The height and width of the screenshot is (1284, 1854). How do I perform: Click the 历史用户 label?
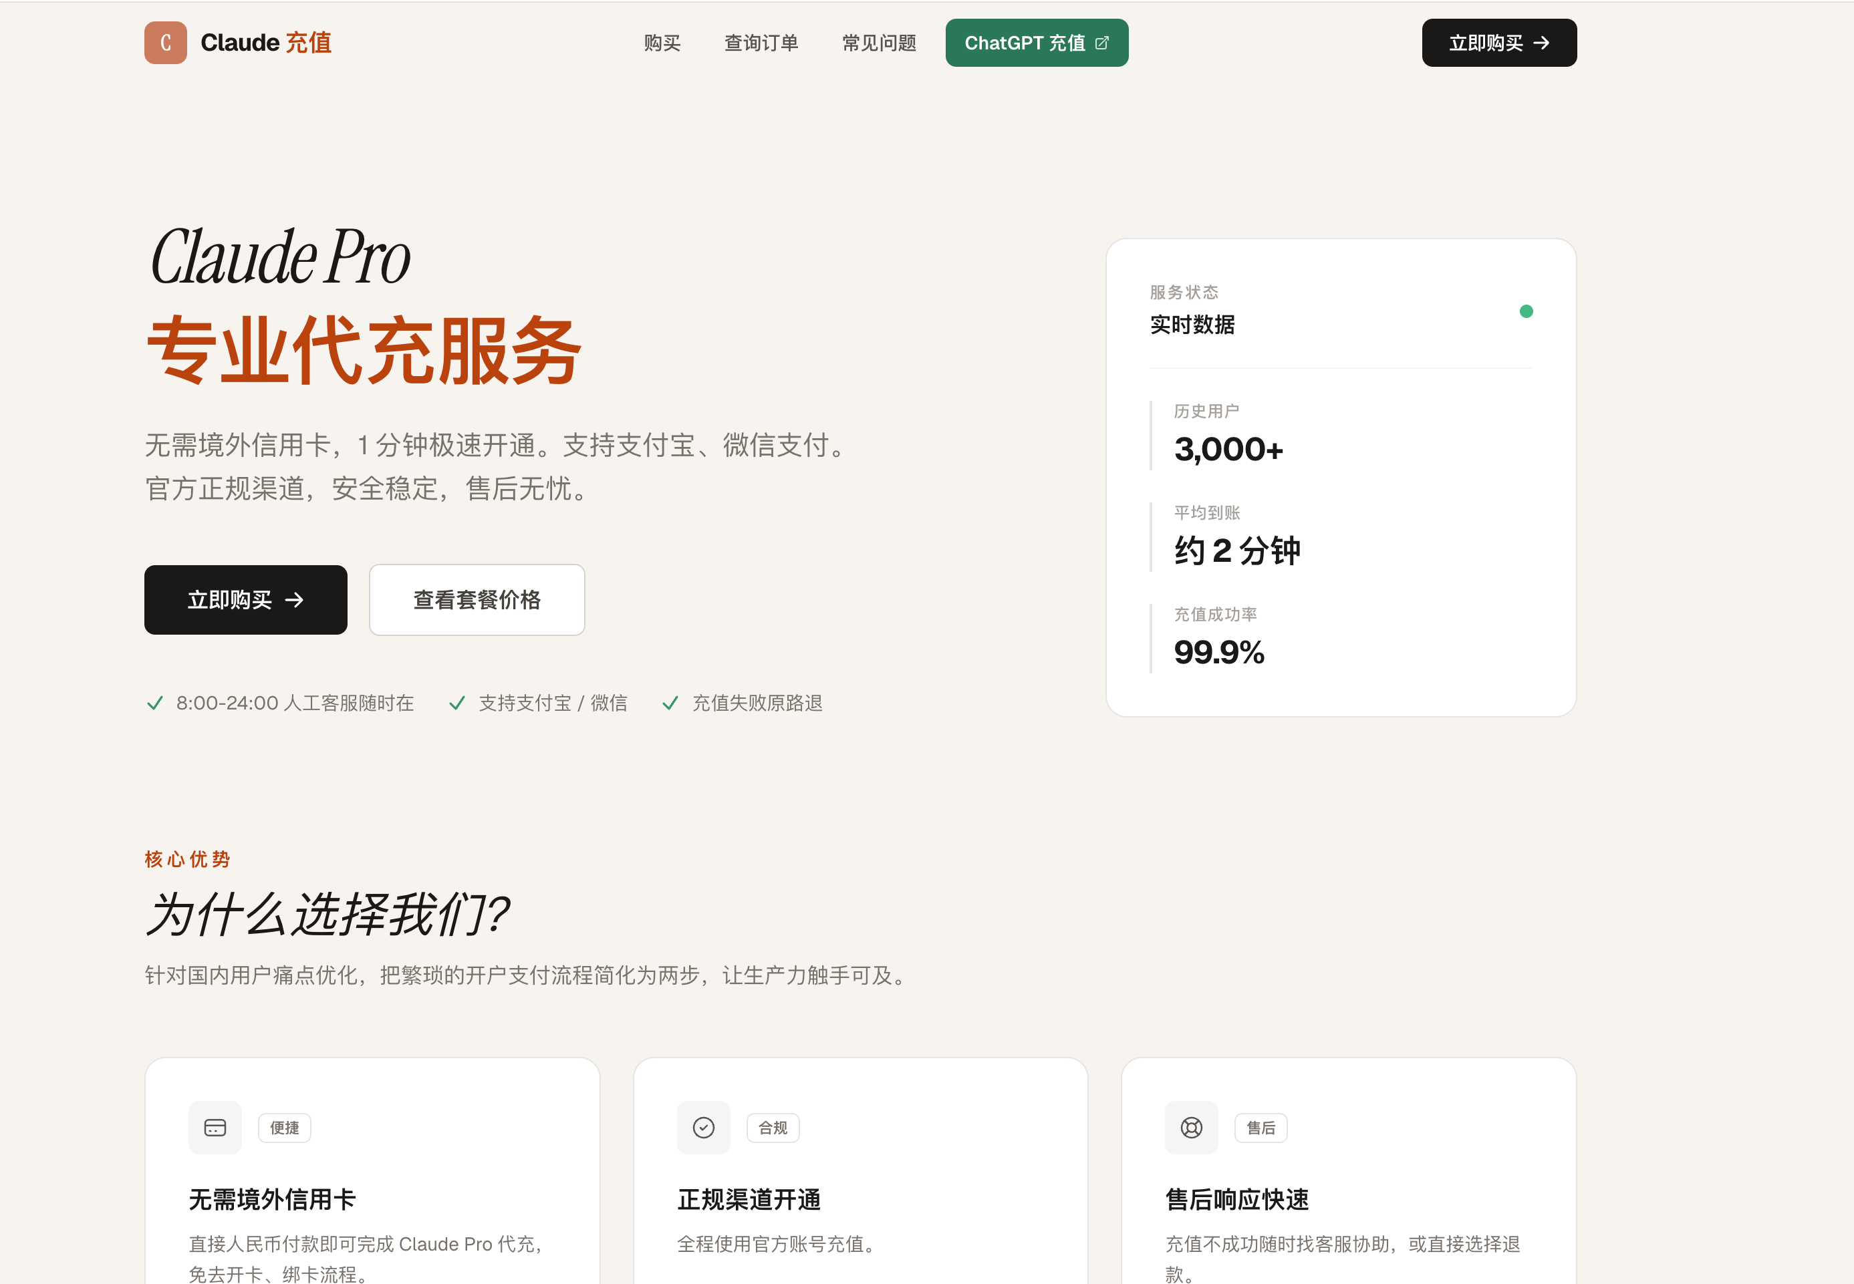[1207, 411]
